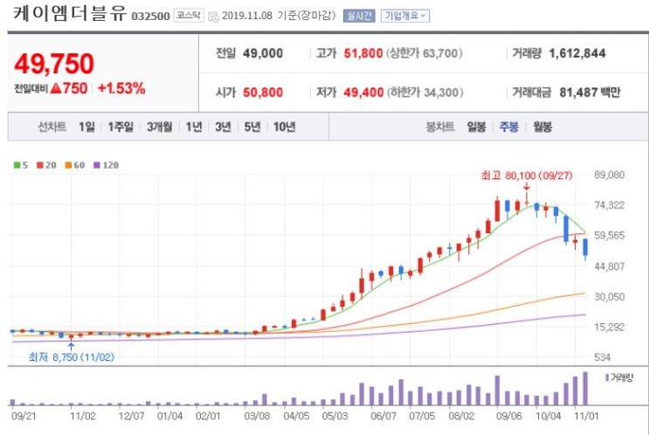Switch to 일봉 daily candle chart
The image size is (649, 435).
(476, 127)
